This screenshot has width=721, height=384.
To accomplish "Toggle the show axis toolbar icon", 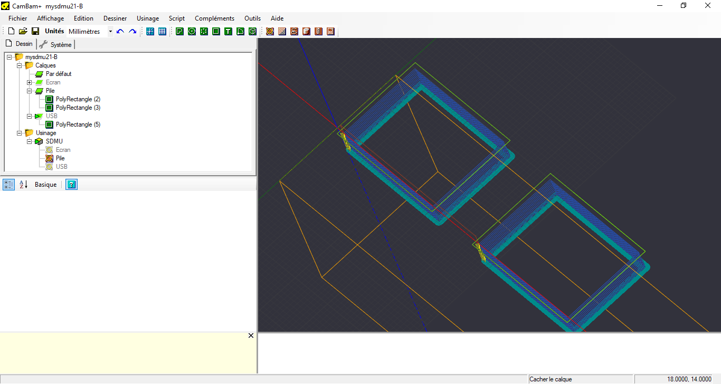I will point(150,32).
